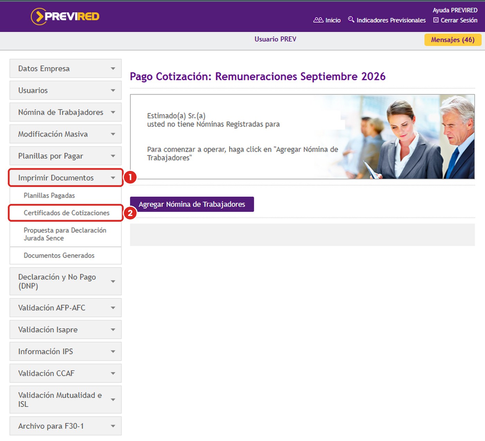The image size is (485, 441).
Task: Click the PREVIRED logo
Action: pyautogui.click(x=65, y=16)
